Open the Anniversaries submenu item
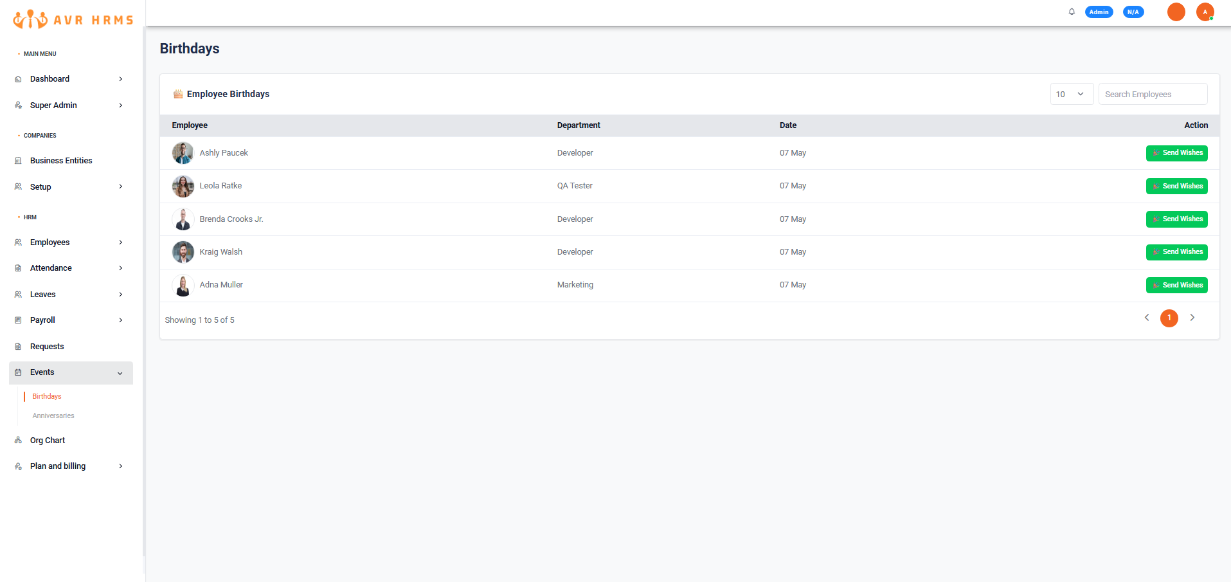The image size is (1231, 582). 53,415
